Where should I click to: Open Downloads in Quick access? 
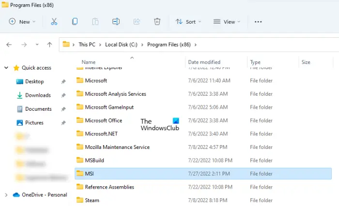pyautogui.click(x=38, y=95)
